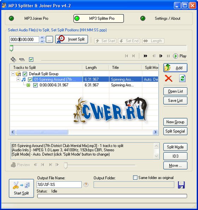Screen dimensions: 198x210
Task: Click the question mark help icon
Action: click(86, 185)
